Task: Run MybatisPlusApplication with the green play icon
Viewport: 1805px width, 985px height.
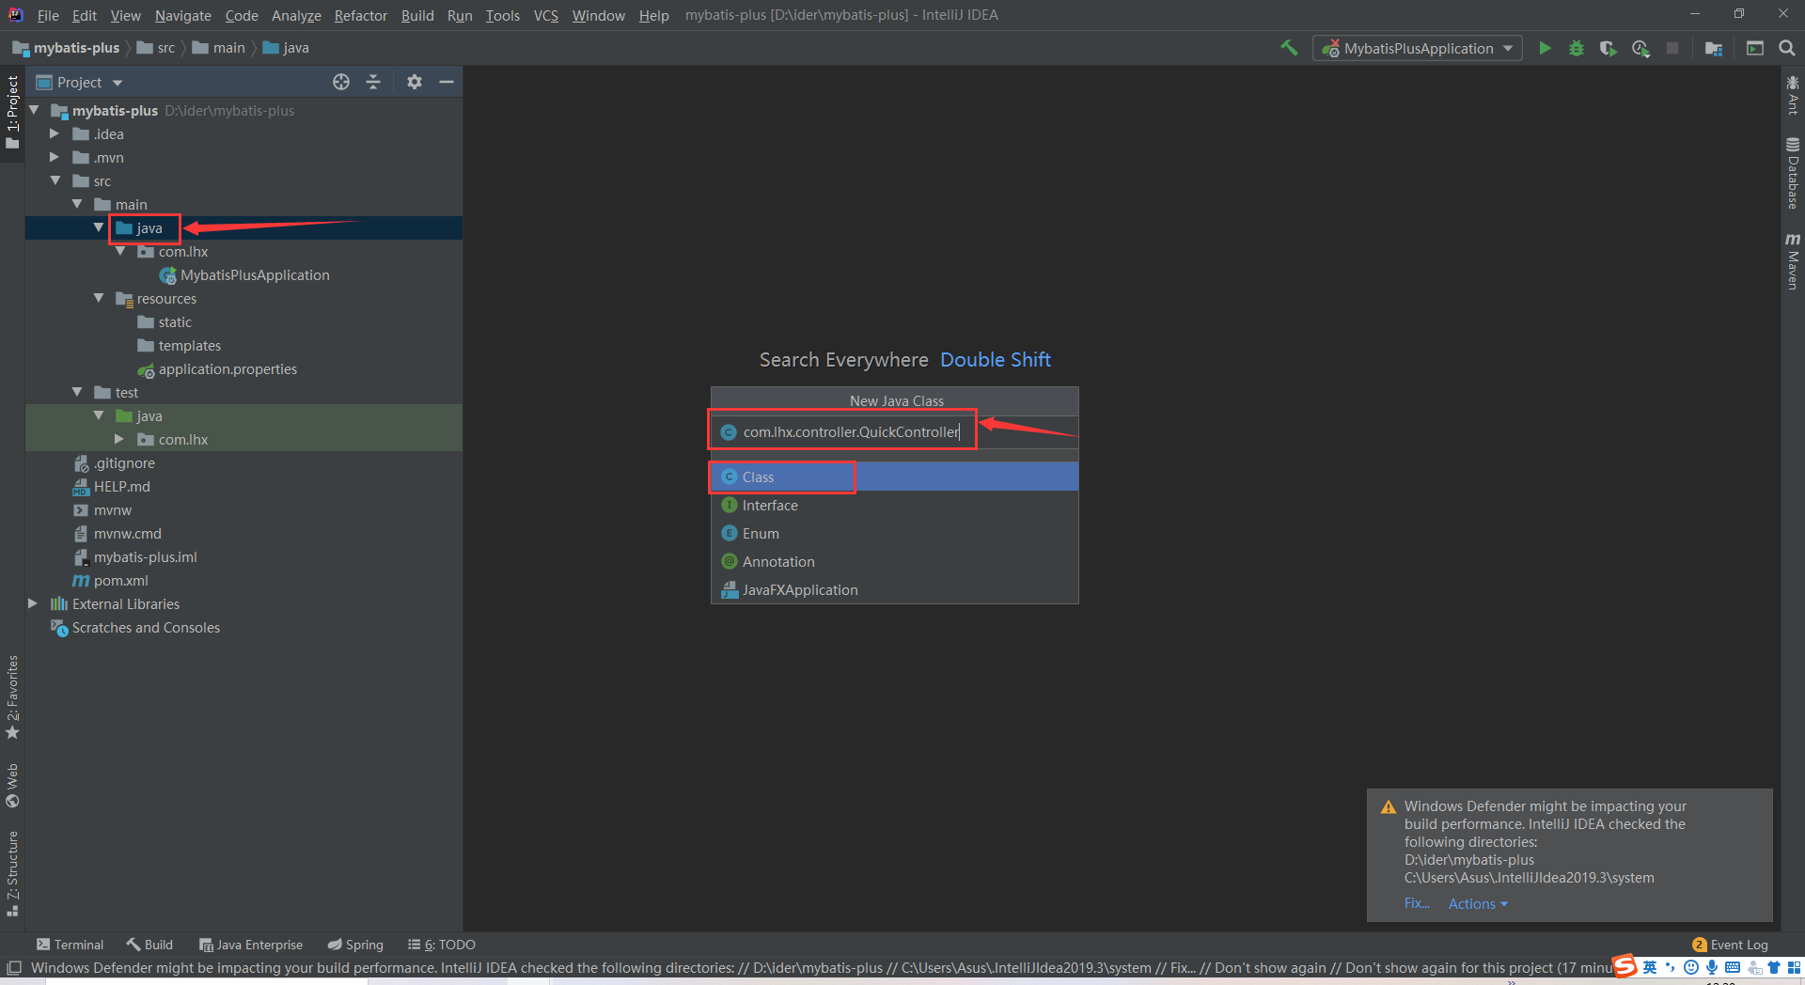Action: pos(1545,48)
